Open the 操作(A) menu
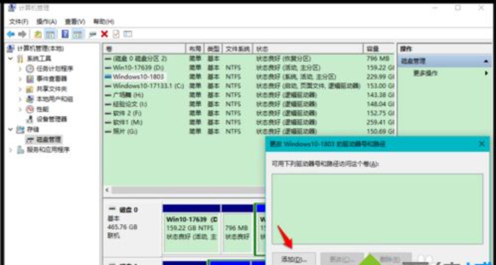496x265 pixels. pyautogui.click(x=47, y=21)
